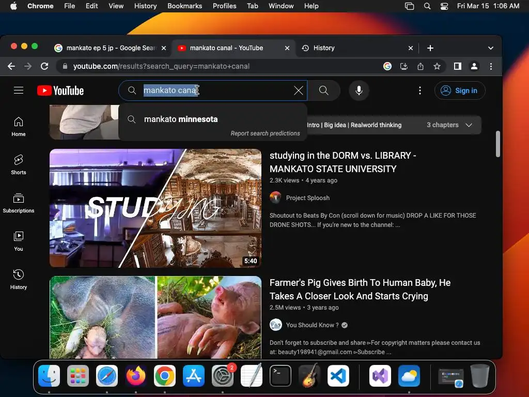Open Finder from the Dock

[x=49, y=376]
